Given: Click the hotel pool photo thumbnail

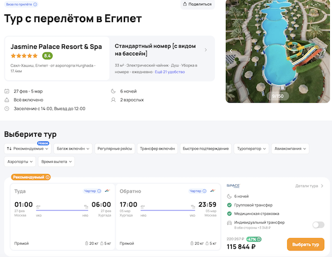Looking at the screenshot, I should tap(278, 51).
